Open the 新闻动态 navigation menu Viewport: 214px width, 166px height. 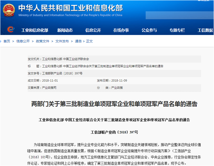65,30
